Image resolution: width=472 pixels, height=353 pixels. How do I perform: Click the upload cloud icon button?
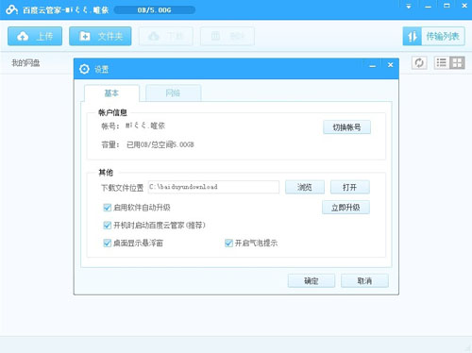pyautogui.click(x=35, y=36)
